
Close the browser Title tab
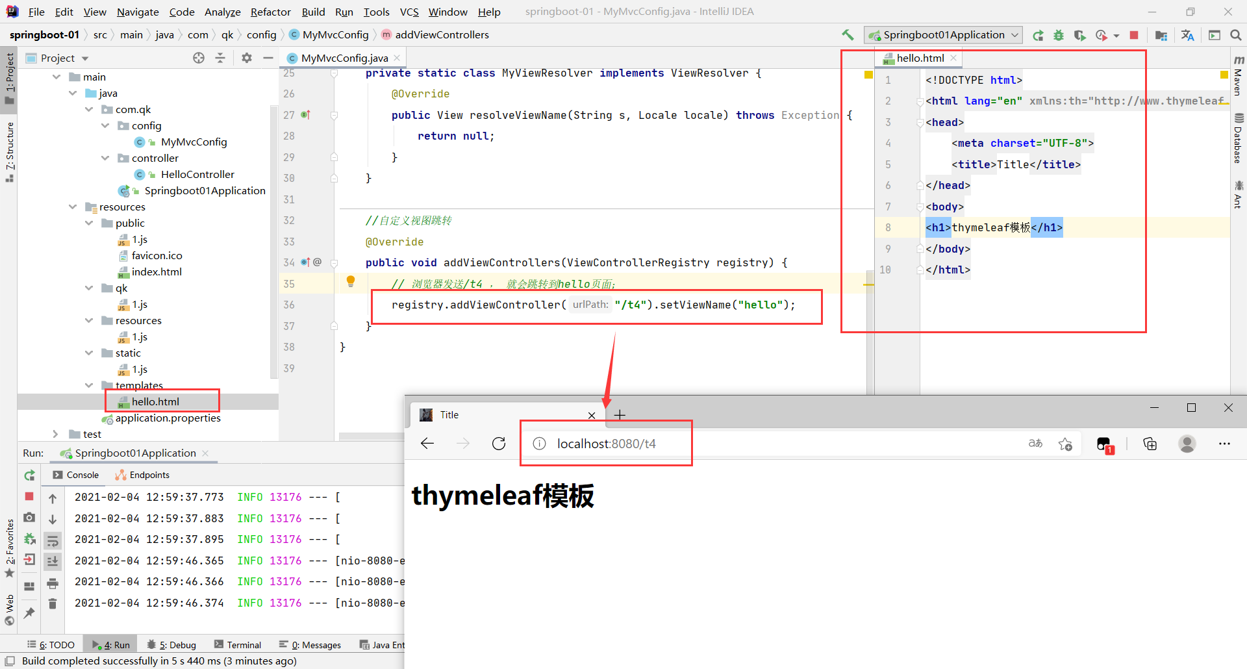[x=592, y=415]
